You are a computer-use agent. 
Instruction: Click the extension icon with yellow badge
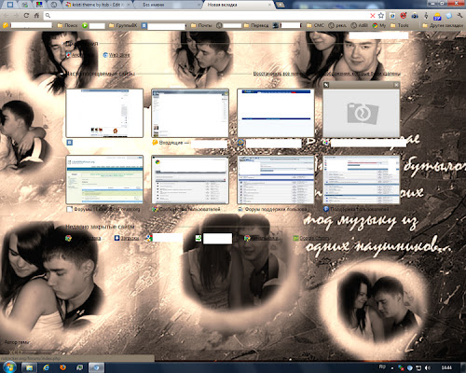(437, 16)
